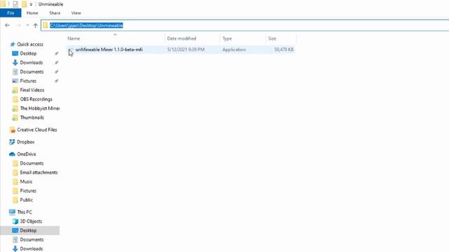Open Downloads under Quick access

point(31,62)
